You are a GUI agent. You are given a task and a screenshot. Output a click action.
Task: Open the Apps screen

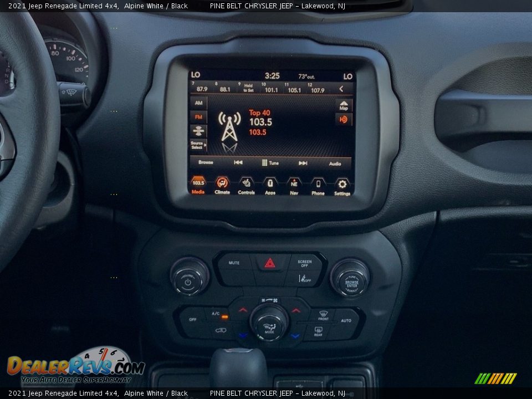point(270,186)
